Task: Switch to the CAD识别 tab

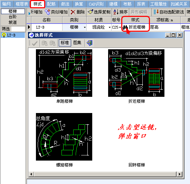Action: 96,4
